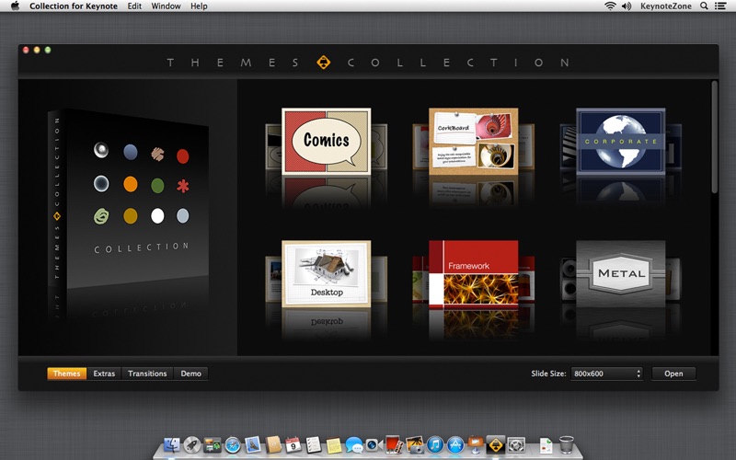Open Notes icon in dock
Image resolution: width=736 pixels, height=460 pixels.
(334, 445)
